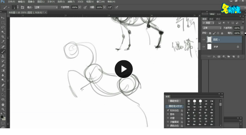The height and width of the screenshot is (135, 246).
Task: Expand the layer 填充 fill dropdown arrow
Action: [242, 33]
